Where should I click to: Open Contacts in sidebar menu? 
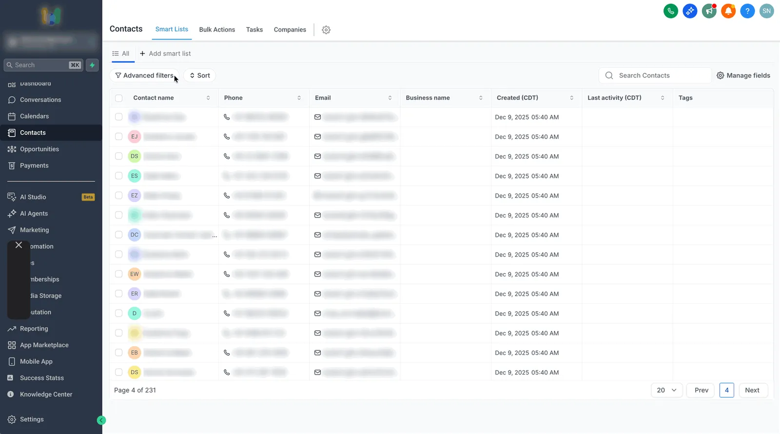pyautogui.click(x=51, y=133)
